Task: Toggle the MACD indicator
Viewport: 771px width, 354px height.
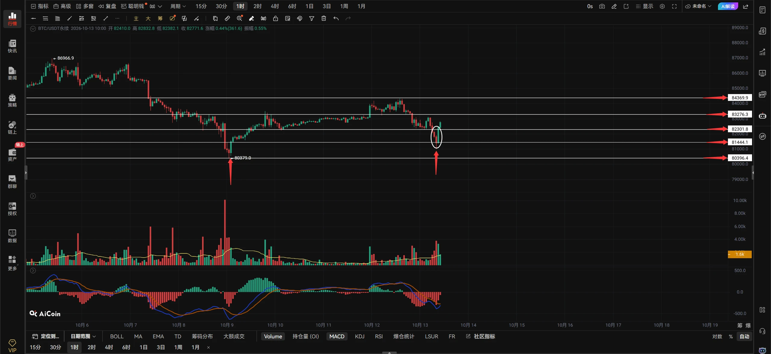Action: (337, 336)
